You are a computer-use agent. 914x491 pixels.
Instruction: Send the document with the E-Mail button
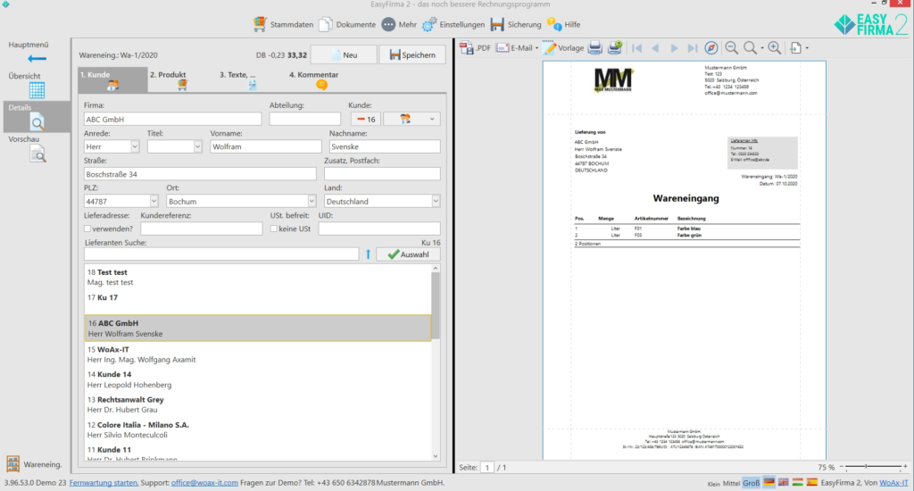click(514, 48)
